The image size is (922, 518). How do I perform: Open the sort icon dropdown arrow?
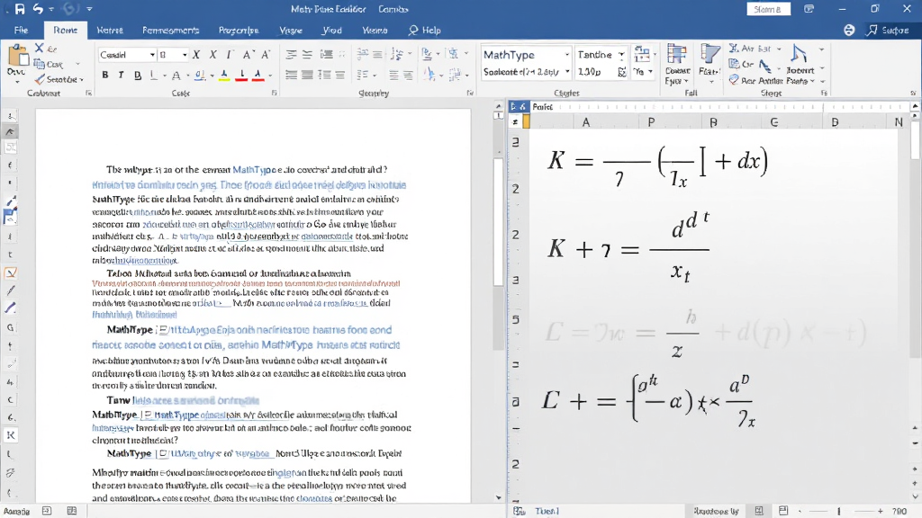[410, 53]
